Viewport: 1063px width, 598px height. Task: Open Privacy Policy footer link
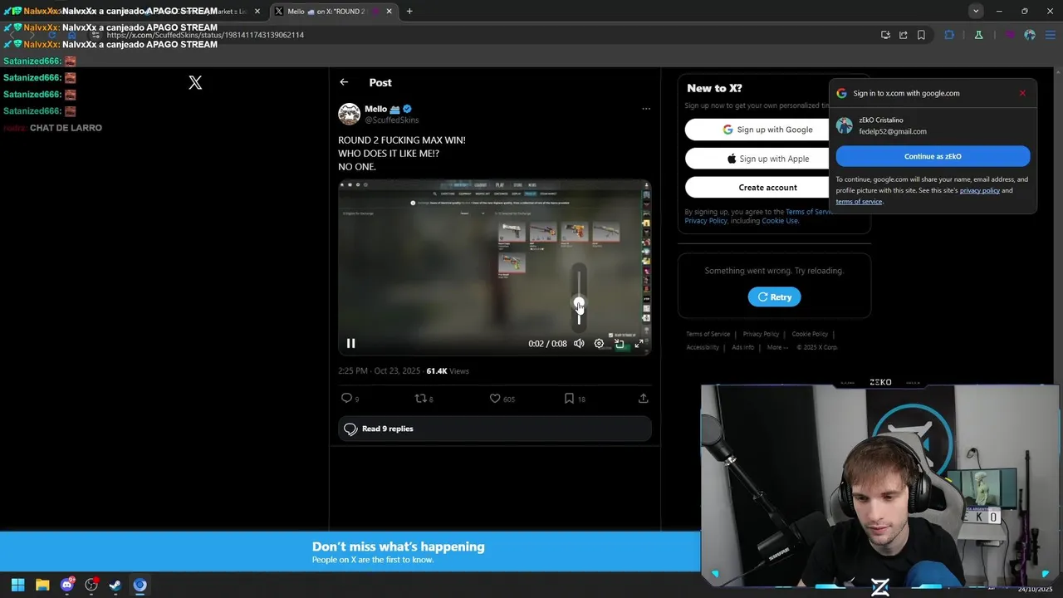pyautogui.click(x=761, y=334)
